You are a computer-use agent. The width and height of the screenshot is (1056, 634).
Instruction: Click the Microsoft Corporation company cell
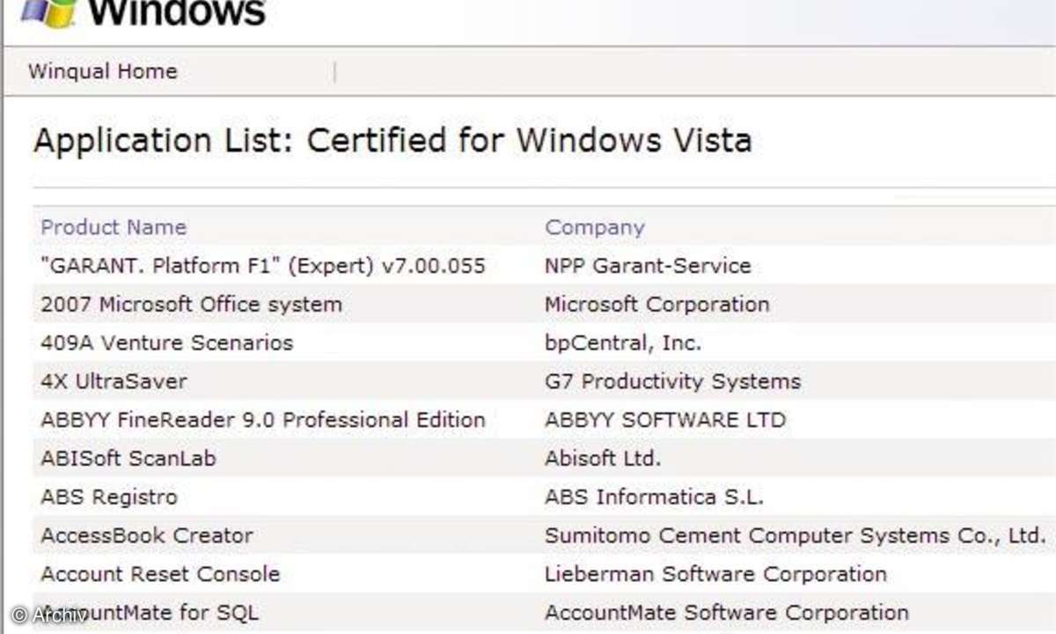[x=656, y=305]
